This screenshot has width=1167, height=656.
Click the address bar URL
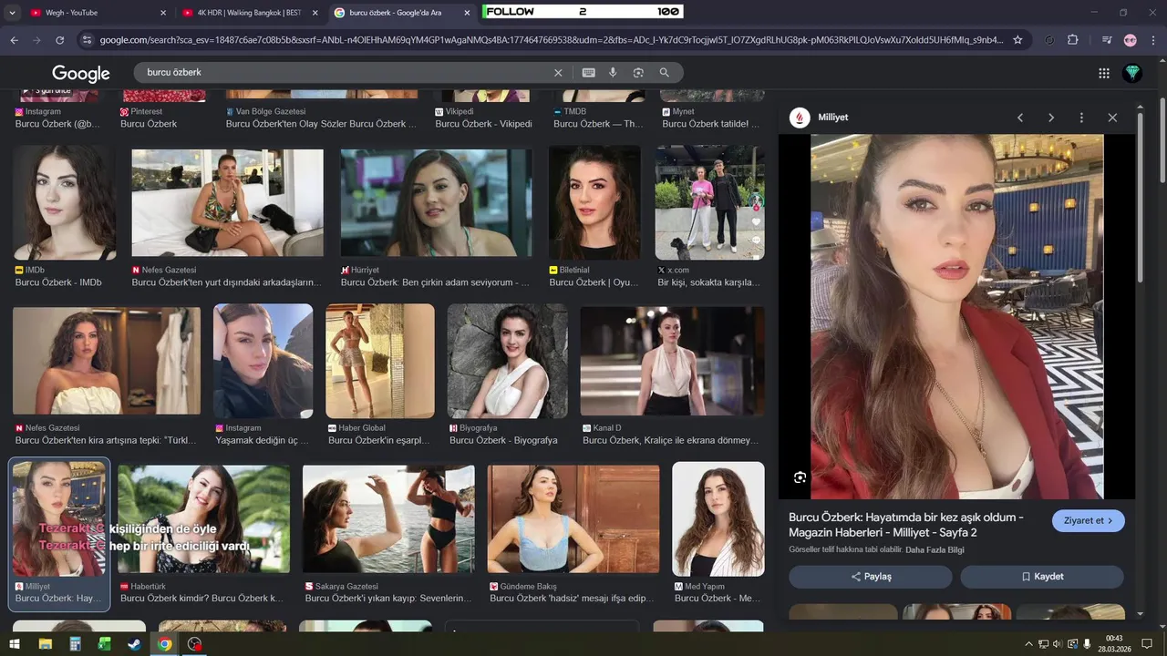552,40
